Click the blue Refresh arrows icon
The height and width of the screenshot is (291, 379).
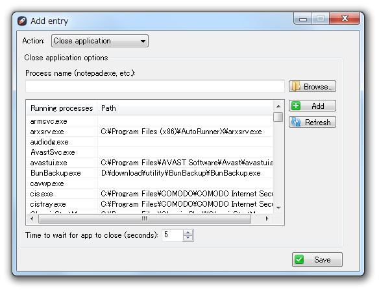tap(296, 122)
